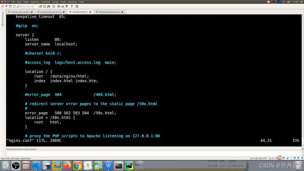The image size is (304, 171).
Task: Open the network indicator in top bar
Action: (283, 2)
